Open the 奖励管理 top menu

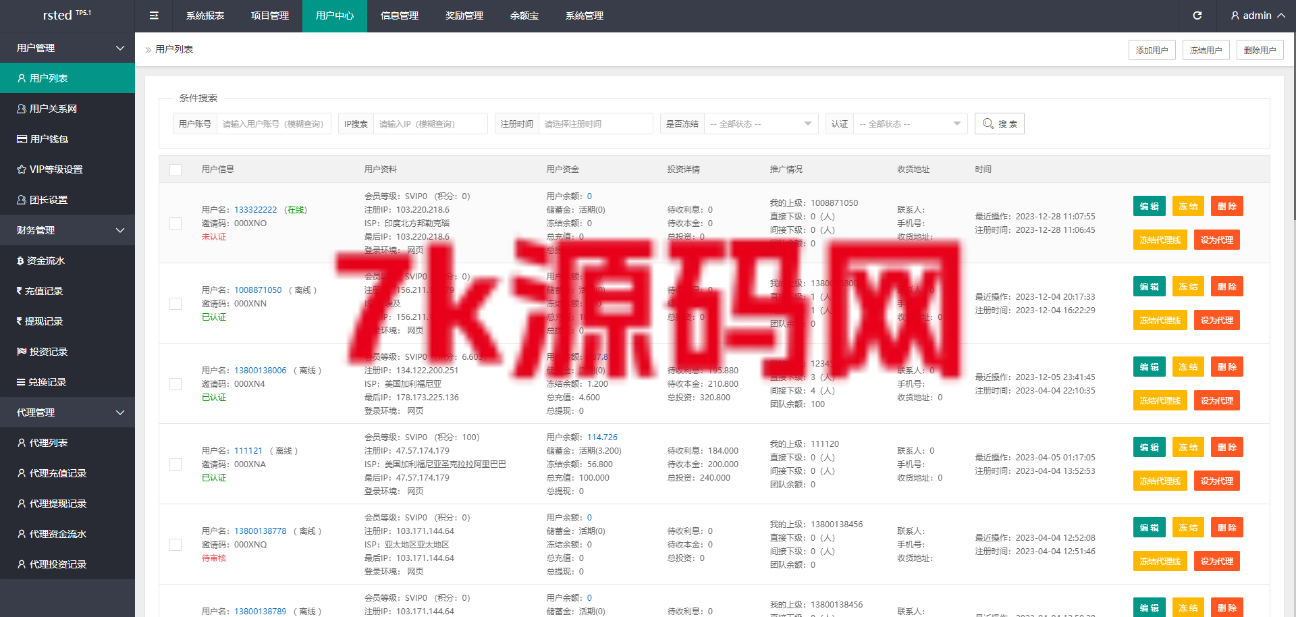[464, 16]
